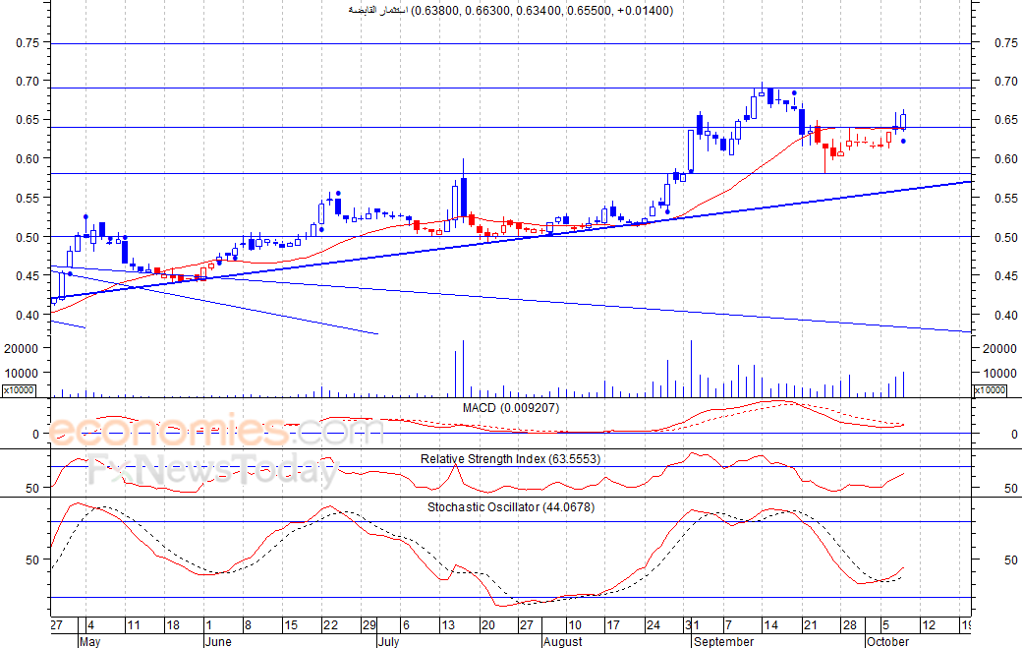Image resolution: width=1022 pixels, height=648 pixels.
Task: Click the August month label
Action: coord(562,641)
